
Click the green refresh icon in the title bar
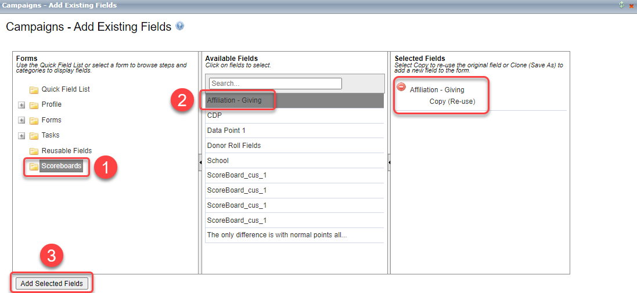[622, 5]
